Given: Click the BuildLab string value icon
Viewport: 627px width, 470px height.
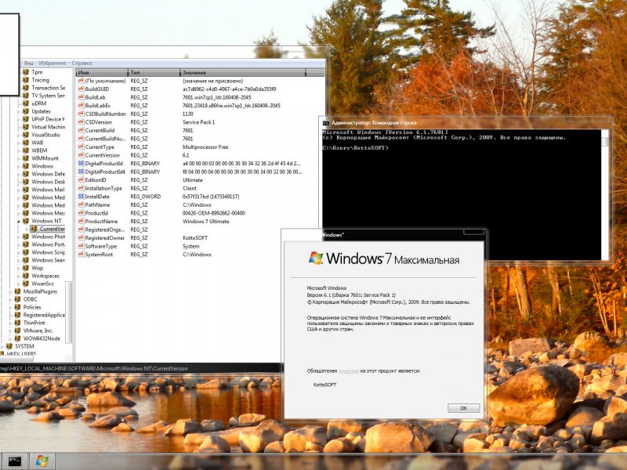Looking at the screenshot, I should (81, 97).
